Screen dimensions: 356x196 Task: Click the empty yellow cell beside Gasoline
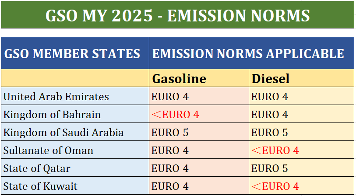click(x=75, y=78)
